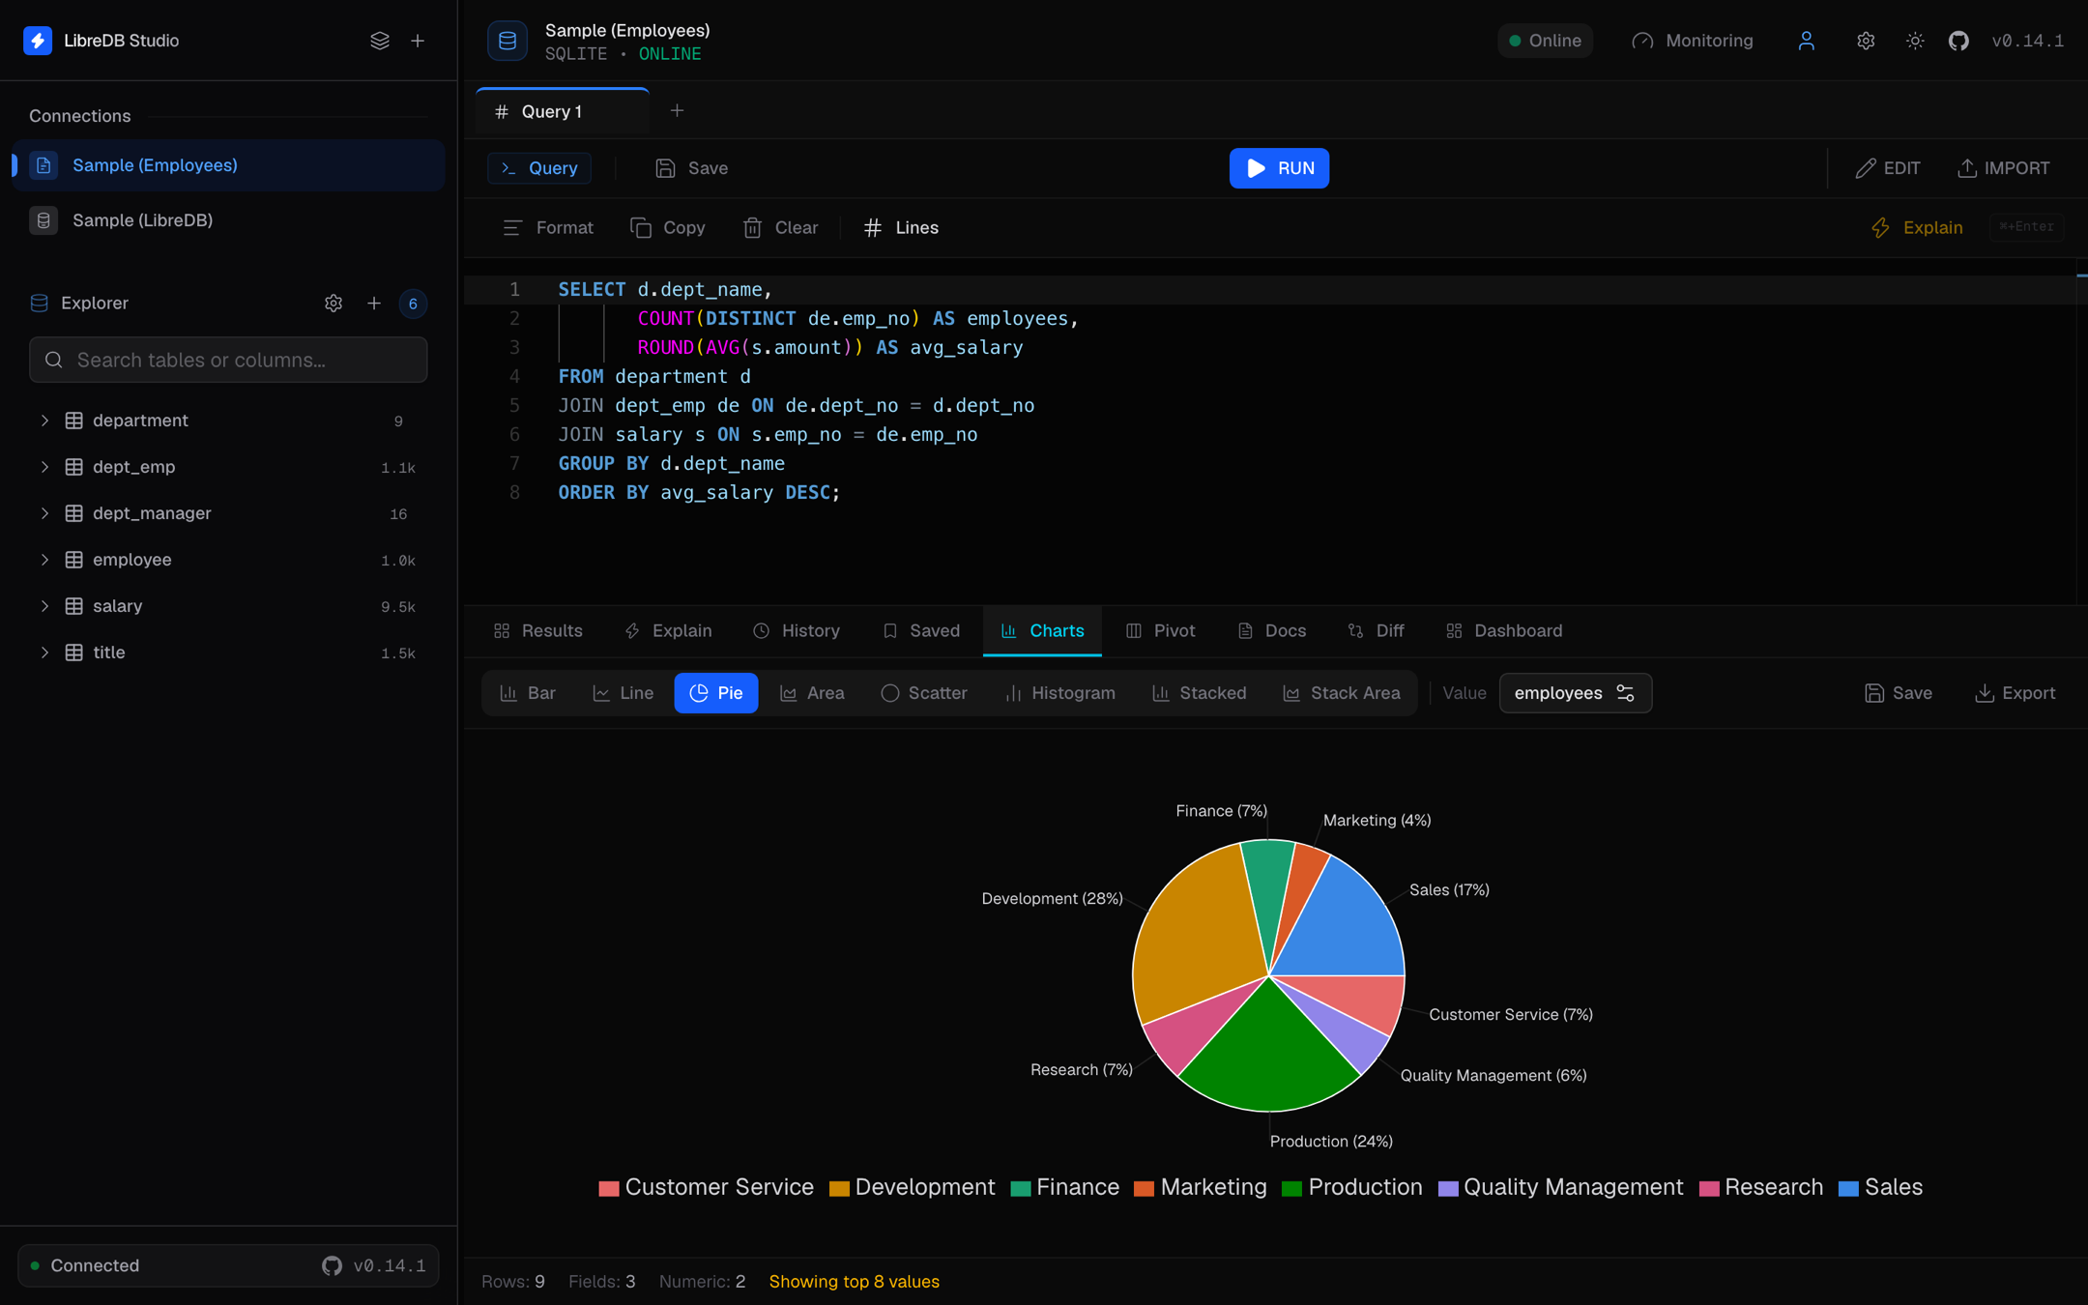Open the user profile icon
This screenshot has height=1305, width=2088.
[1806, 41]
